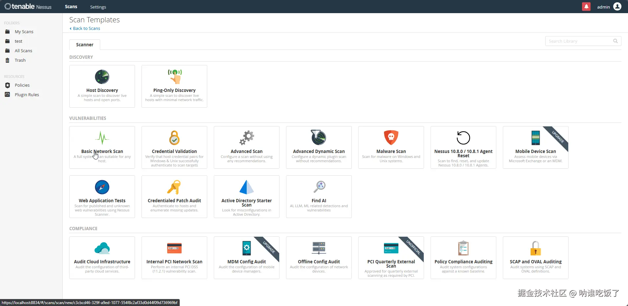628x306 pixels.
Task: Choose Nessus 10.8.0 / 10.8.1 Agent Reset title
Action: click(x=463, y=153)
